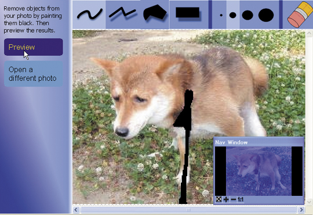This screenshot has height=215, width=313.
Task: Zoom in using Nav Window plus icon
Action: (226, 199)
